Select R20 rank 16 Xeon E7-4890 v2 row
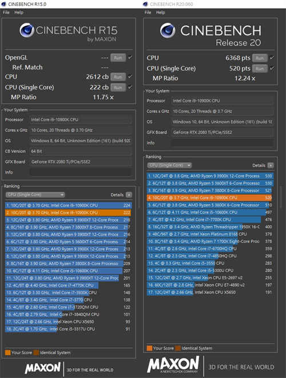The width and height of the screenshot is (286, 378). tap(210, 285)
